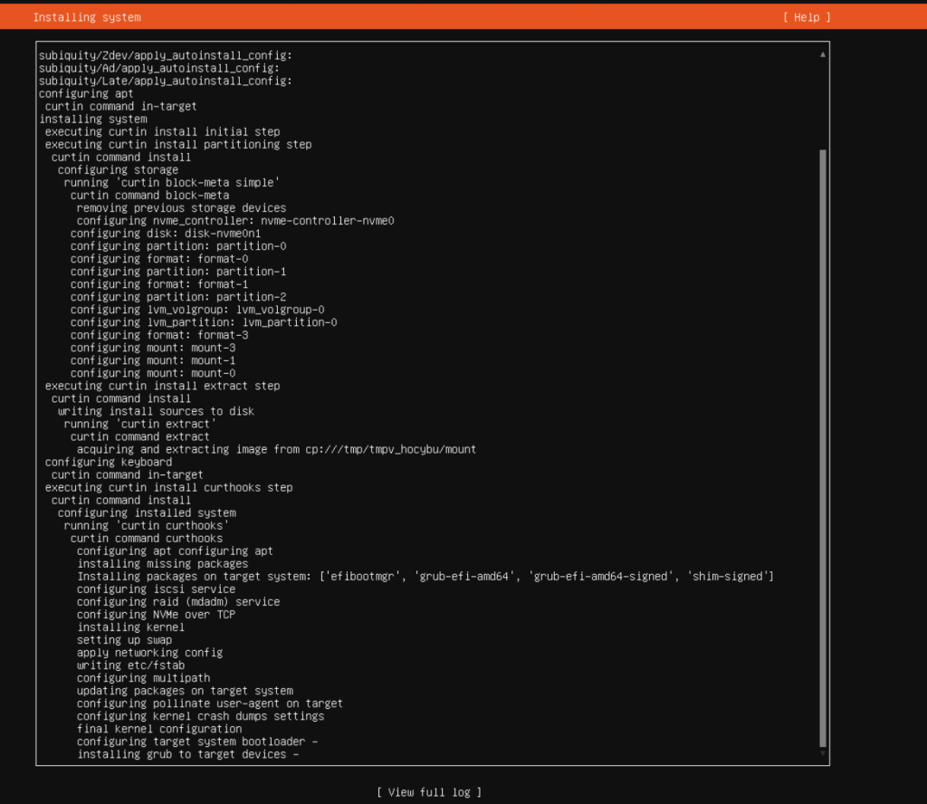Select the writing etc/fstab entry
This screenshot has height=804, width=927.
pyautogui.click(x=130, y=665)
